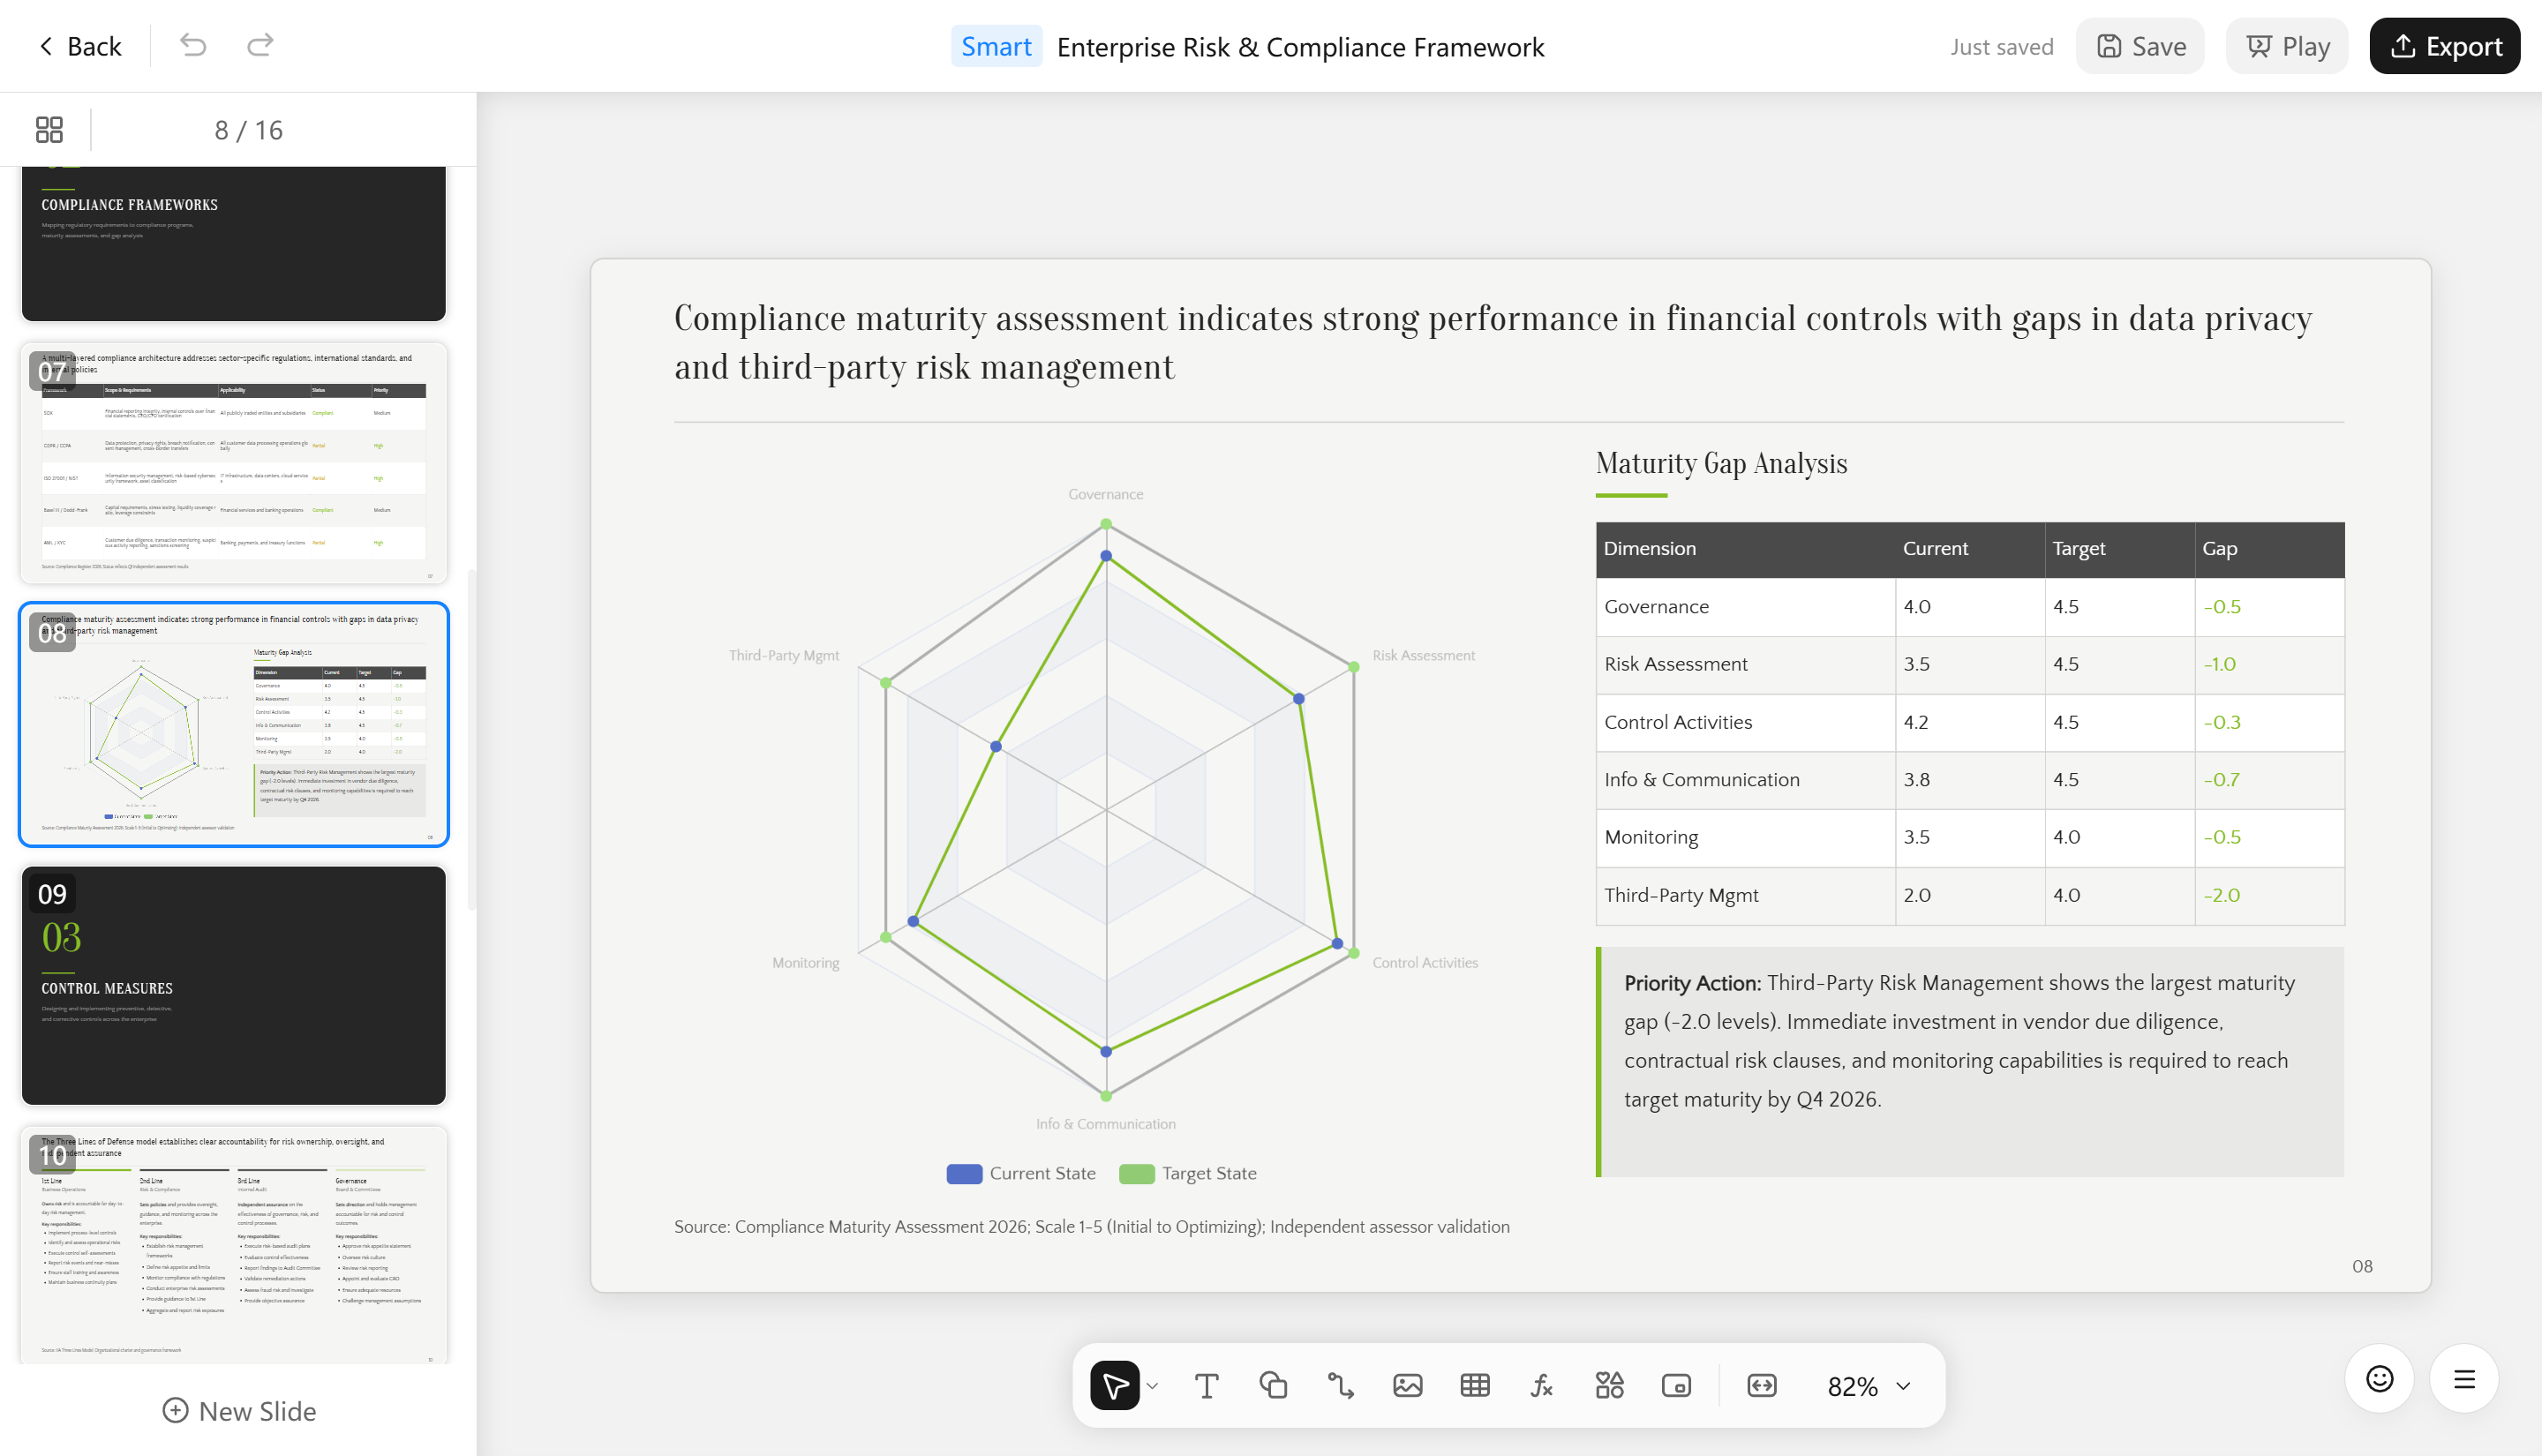
Task: Select the Shapes tool
Action: (x=1273, y=1385)
